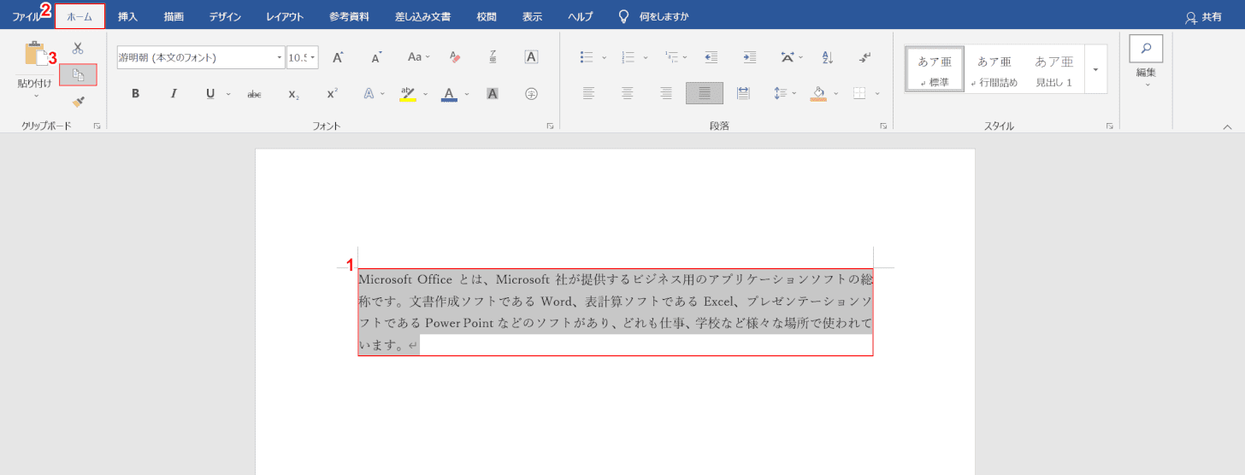Decrease paragraph indent
1245x475 pixels.
pos(711,57)
